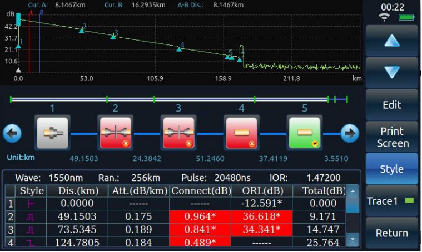Select row 2 reflective event style icon

coord(31,217)
